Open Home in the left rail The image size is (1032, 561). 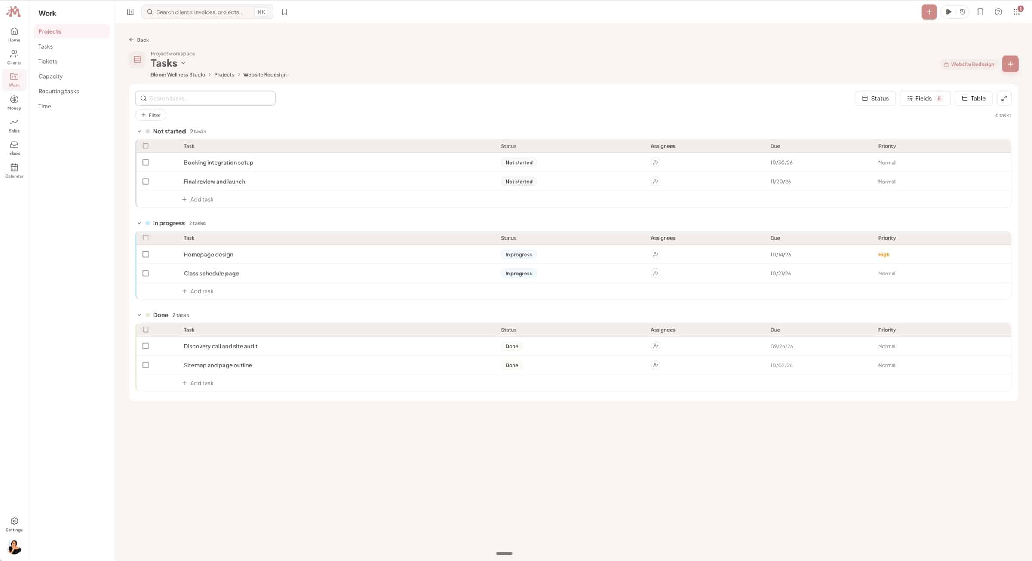pos(14,34)
